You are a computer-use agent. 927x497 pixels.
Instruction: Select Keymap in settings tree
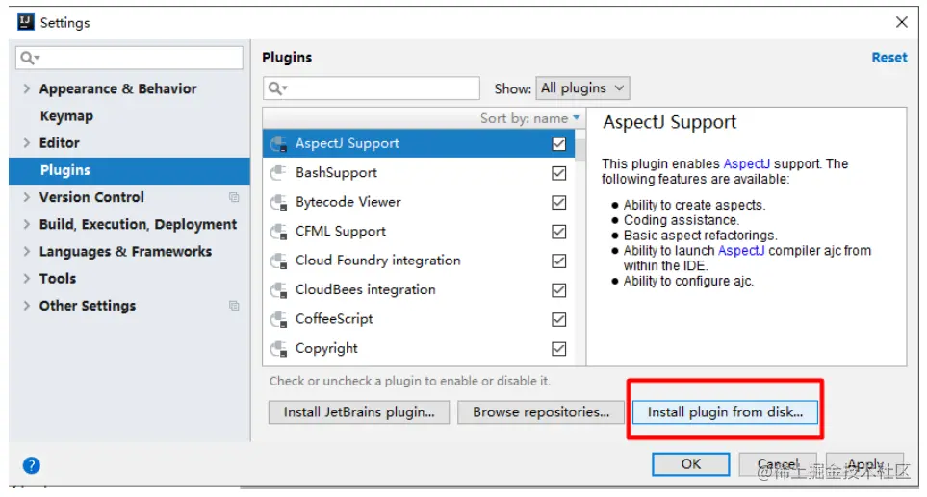(66, 115)
